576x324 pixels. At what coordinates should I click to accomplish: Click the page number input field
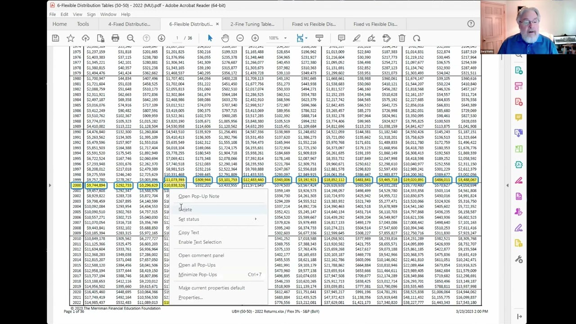coord(177,38)
